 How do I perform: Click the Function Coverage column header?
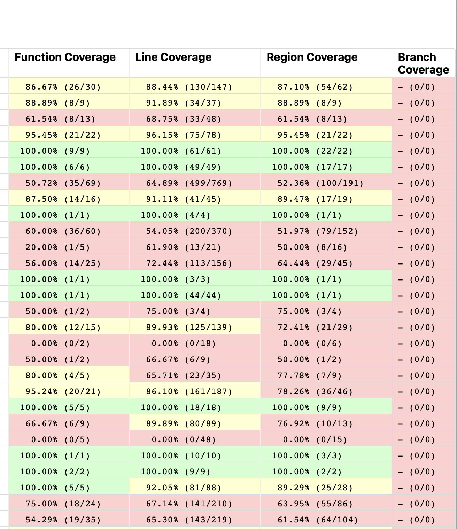click(65, 57)
